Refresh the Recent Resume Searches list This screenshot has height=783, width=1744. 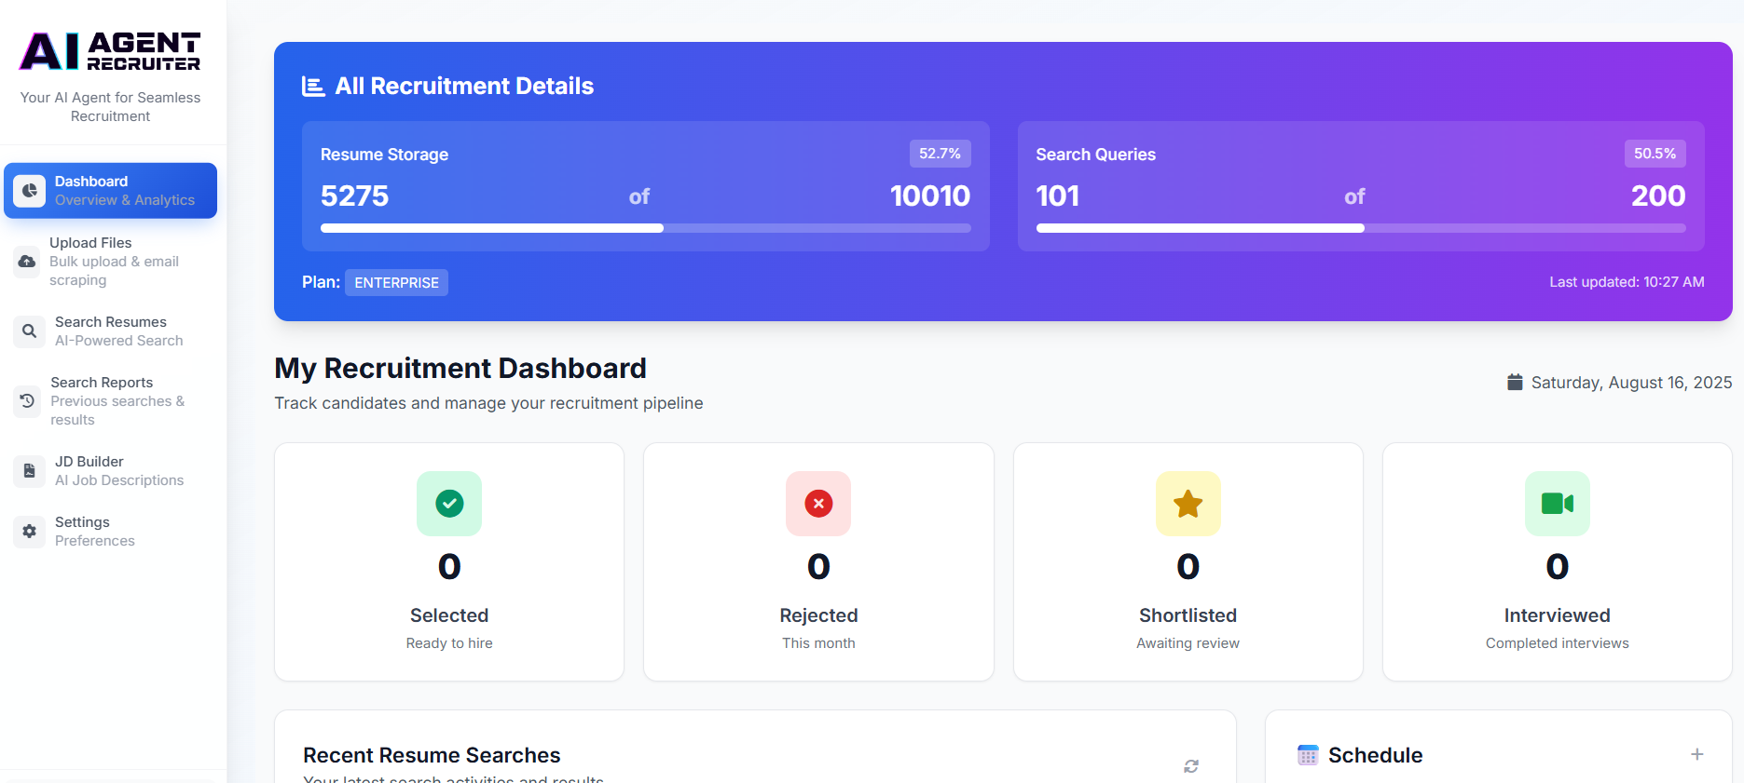coord(1190,766)
